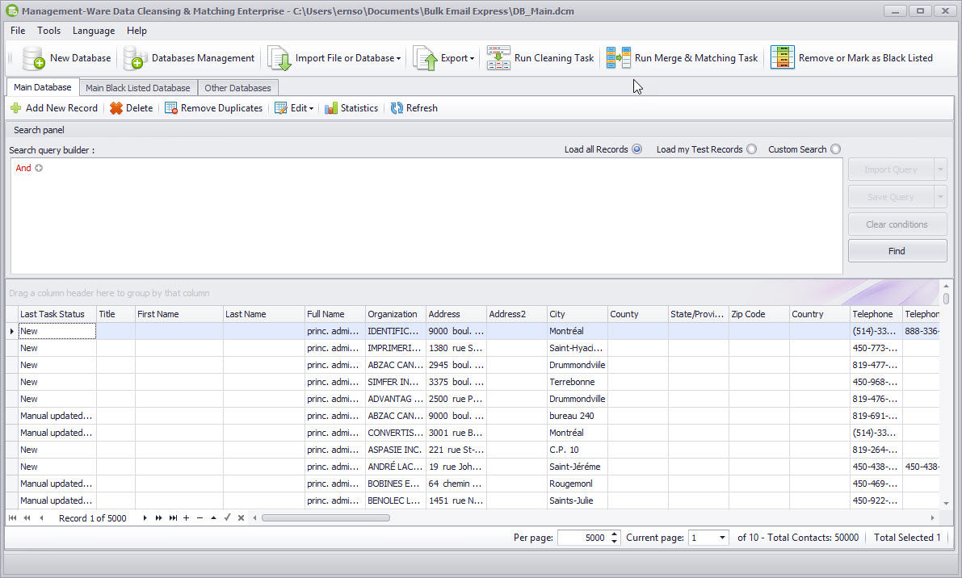
Task: Jump to first record in navigator
Action: point(12,518)
